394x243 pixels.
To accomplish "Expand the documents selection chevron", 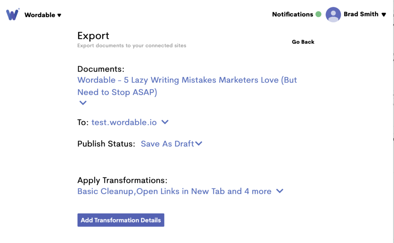I will (x=83, y=103).
